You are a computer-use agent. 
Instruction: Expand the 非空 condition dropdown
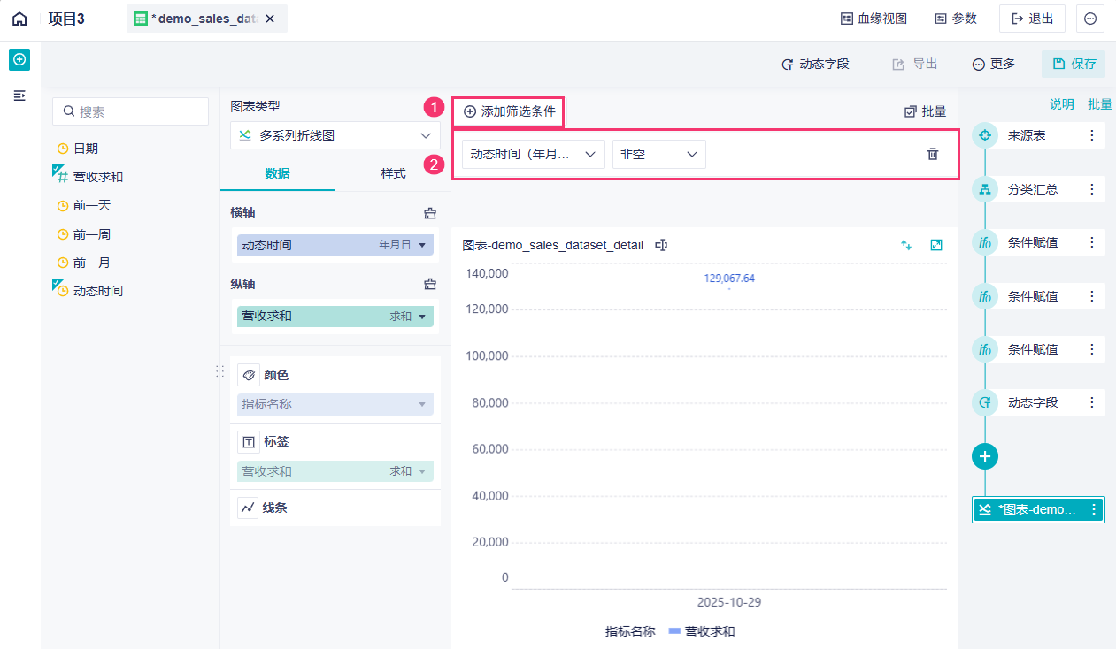[658, 154]
